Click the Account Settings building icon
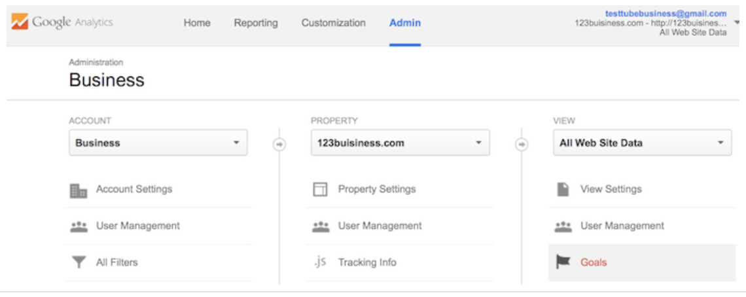746x297 pixels. [79, 190]
